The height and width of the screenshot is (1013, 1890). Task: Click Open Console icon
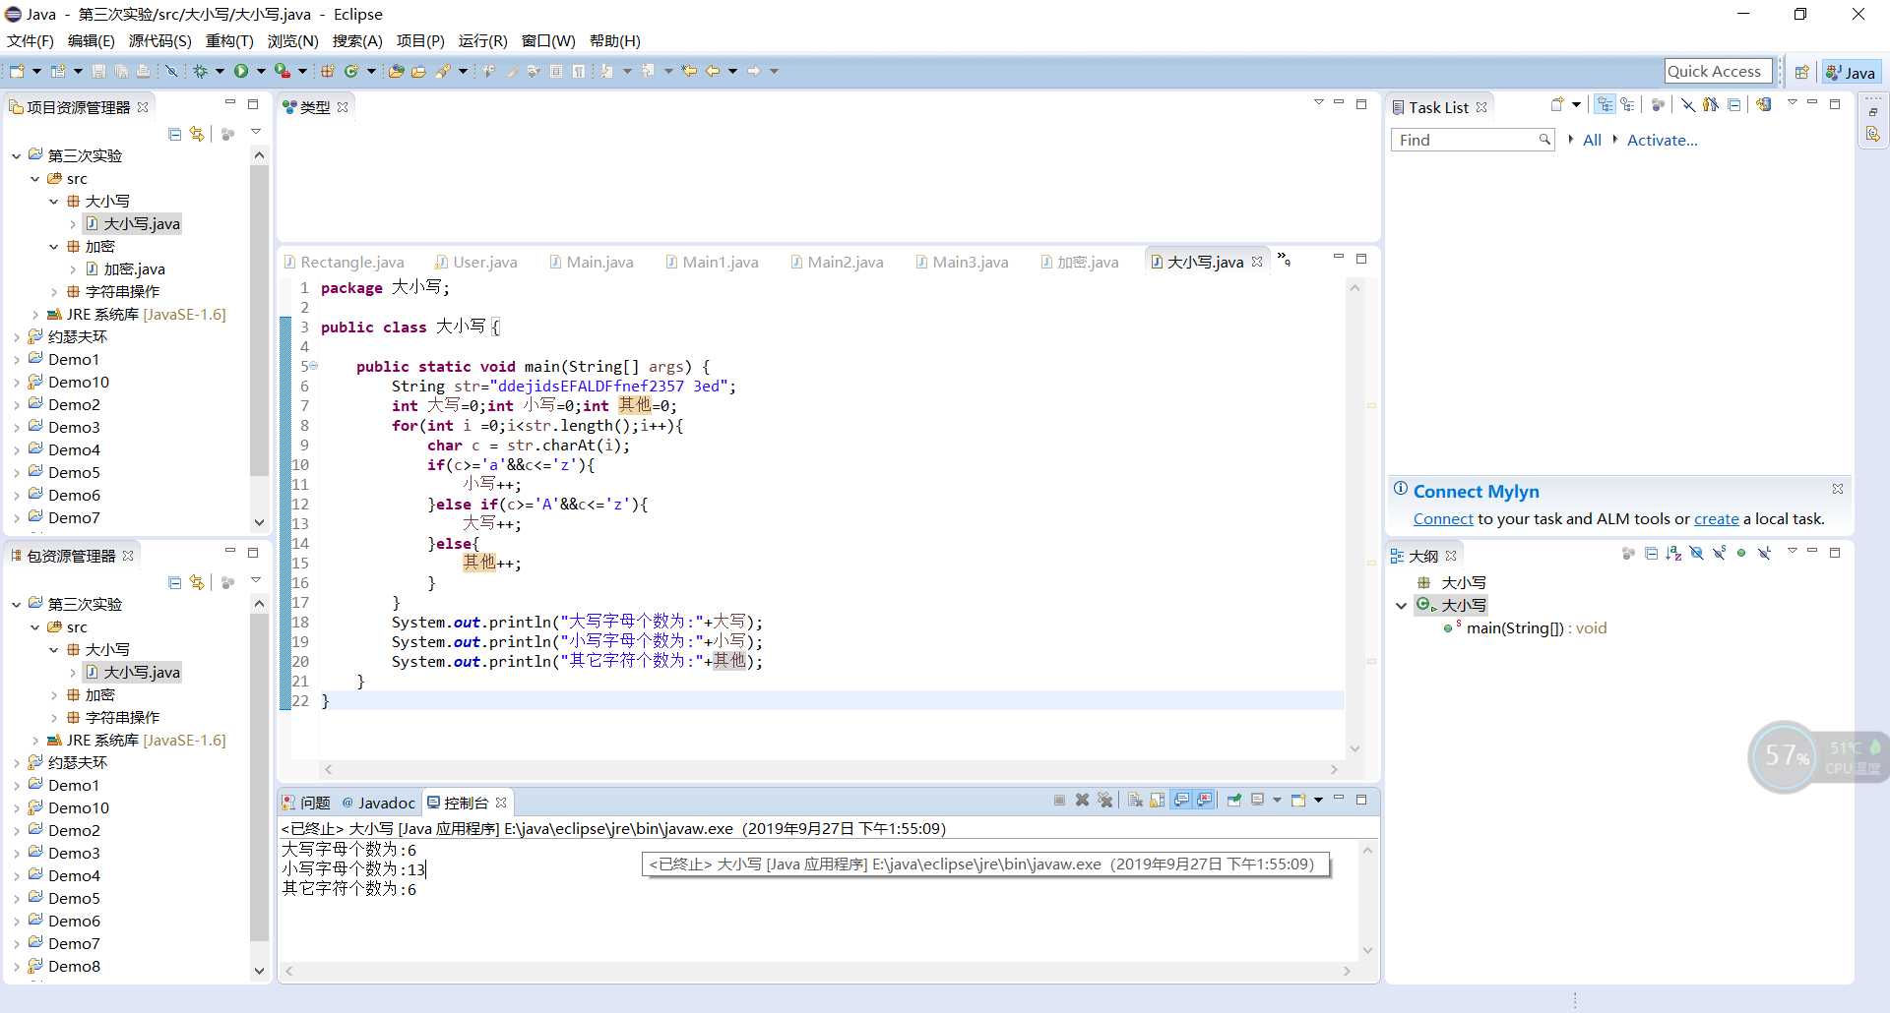tap(1298, 800)
